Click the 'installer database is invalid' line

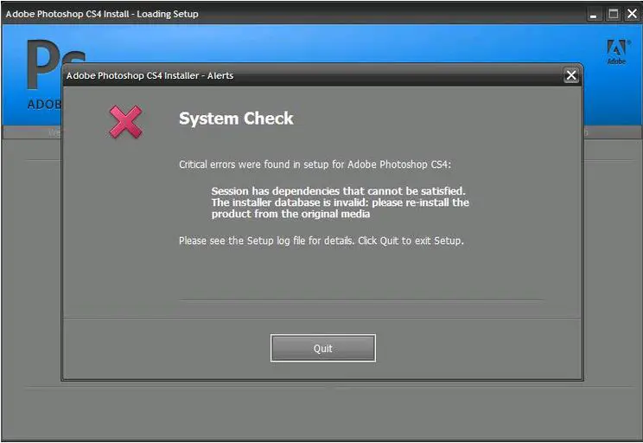(x=340, y=202)
